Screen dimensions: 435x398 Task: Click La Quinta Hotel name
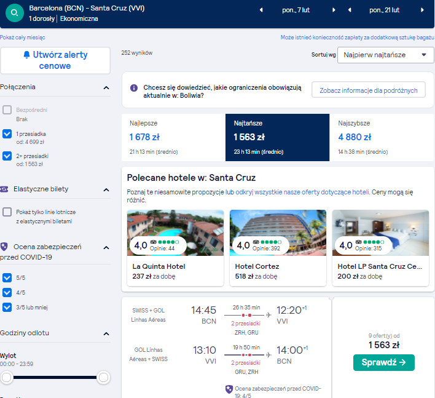coord(159,266)
